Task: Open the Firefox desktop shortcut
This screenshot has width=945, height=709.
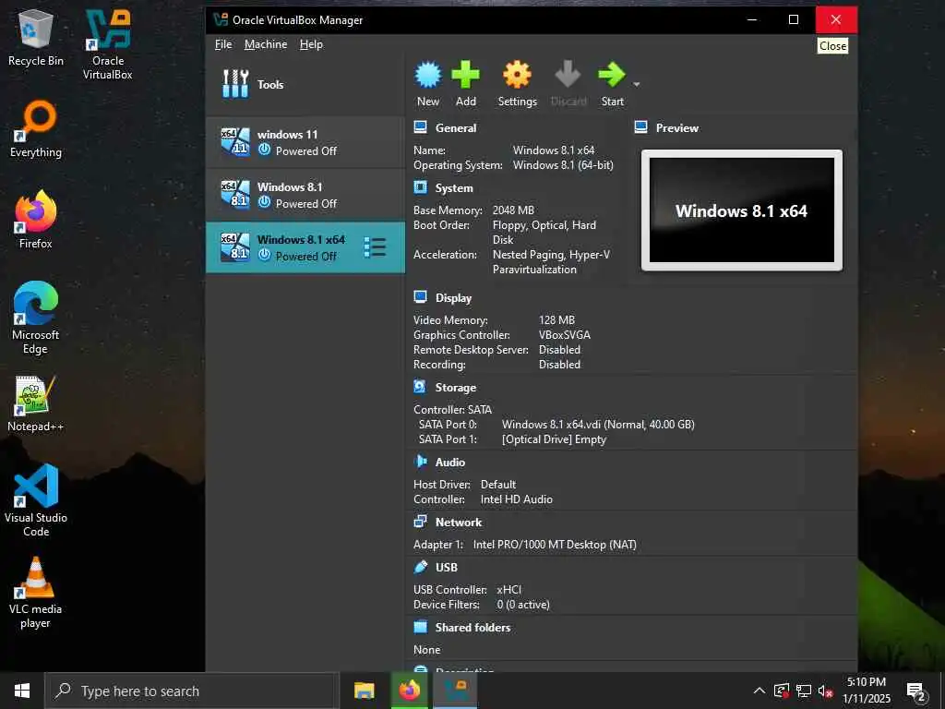Action: pyautogui.click(x=36, y=220)
